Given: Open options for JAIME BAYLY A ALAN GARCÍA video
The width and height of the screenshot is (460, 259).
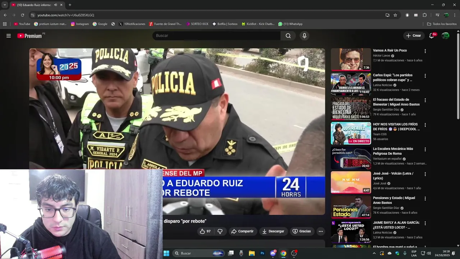Looking at the screenshot, I should pyautogui.click(x=425, y=223).
